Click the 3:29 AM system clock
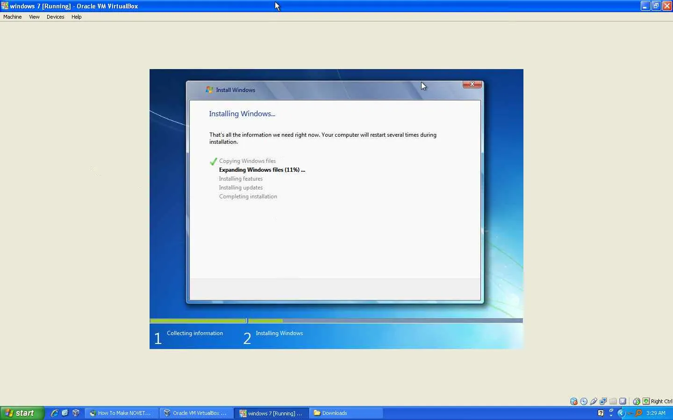Screen dimensions: 673x420 [656, 413]
